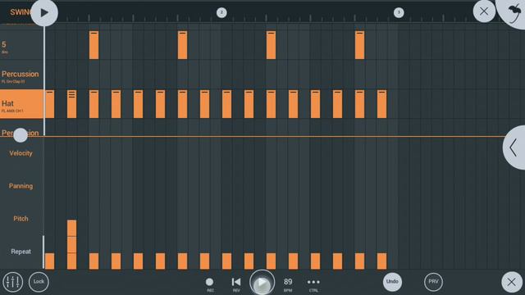The width and height of the screenshot is (525, 295).
Task: Toggle the fifth Hat step
Action: pos(139,104)
